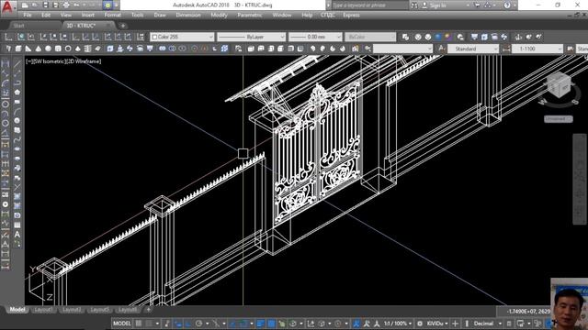Click the Autodesk App Store cart icon
The image size is (588, 330).
point(477,5)
